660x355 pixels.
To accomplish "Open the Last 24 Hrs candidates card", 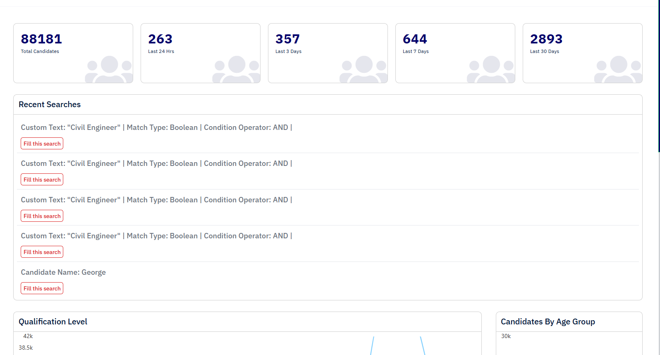I will (x=201, y=53).
